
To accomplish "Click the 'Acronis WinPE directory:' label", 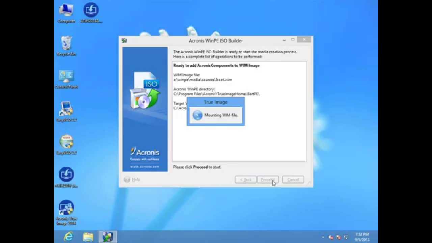I will pyautogui.click(x=194, y=89).
